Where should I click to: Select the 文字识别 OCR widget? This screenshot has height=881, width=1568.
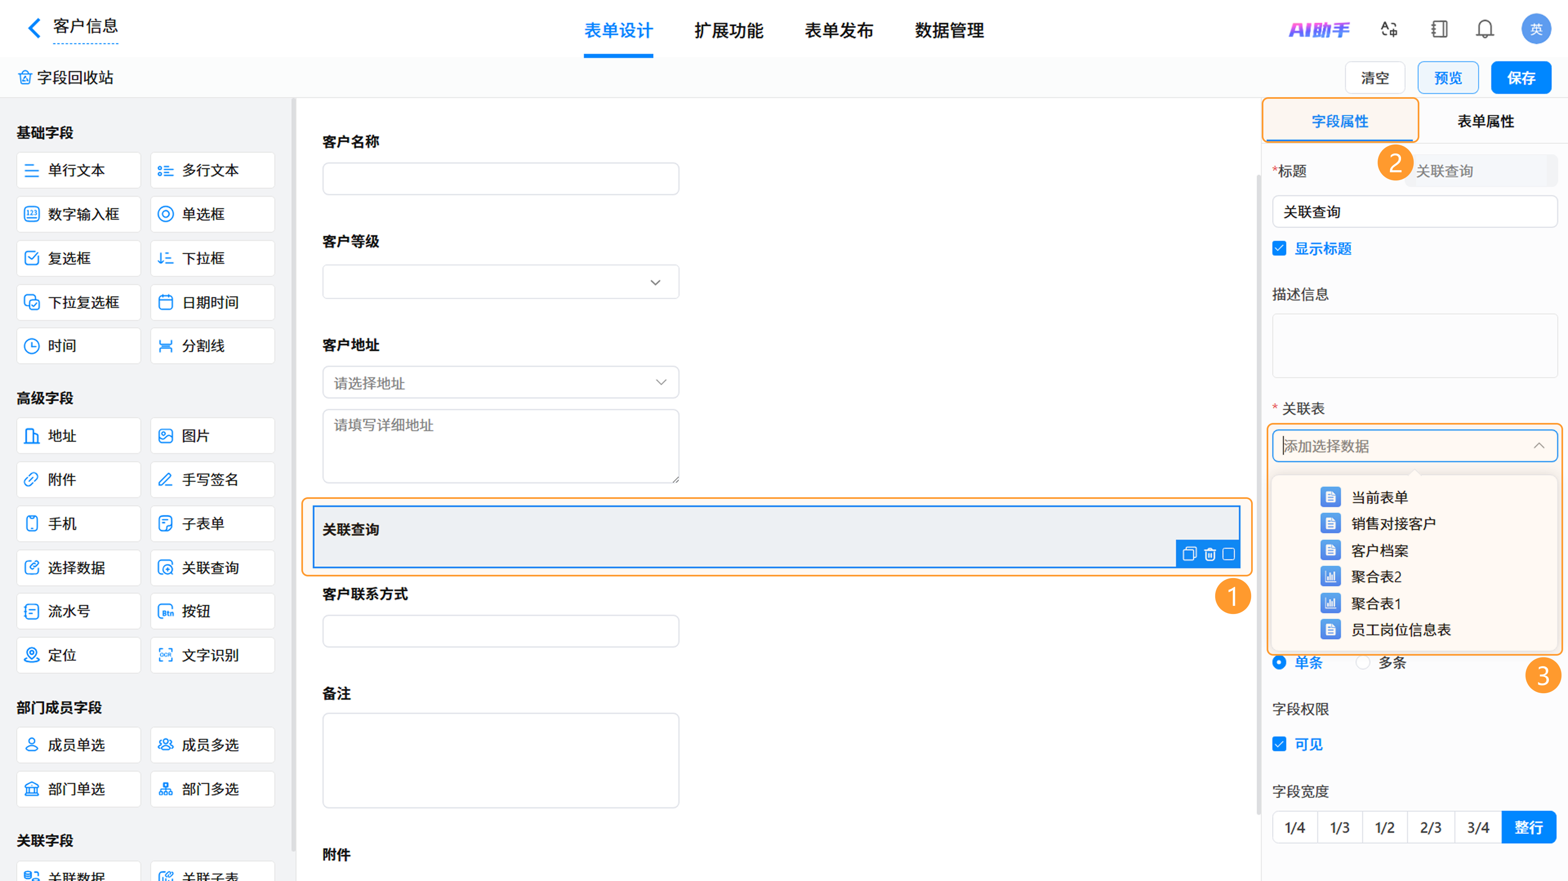212,655
